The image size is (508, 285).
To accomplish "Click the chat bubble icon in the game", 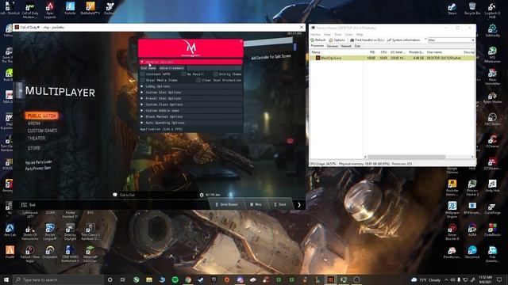I will coord(114,195).
